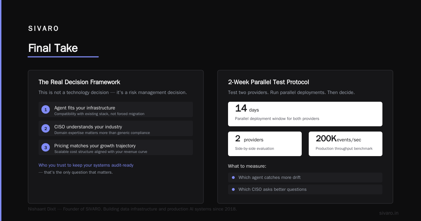Click the numbered circle 1 badge
The width and height of the screenshot is (421, 221).
(x=46, y=109)
